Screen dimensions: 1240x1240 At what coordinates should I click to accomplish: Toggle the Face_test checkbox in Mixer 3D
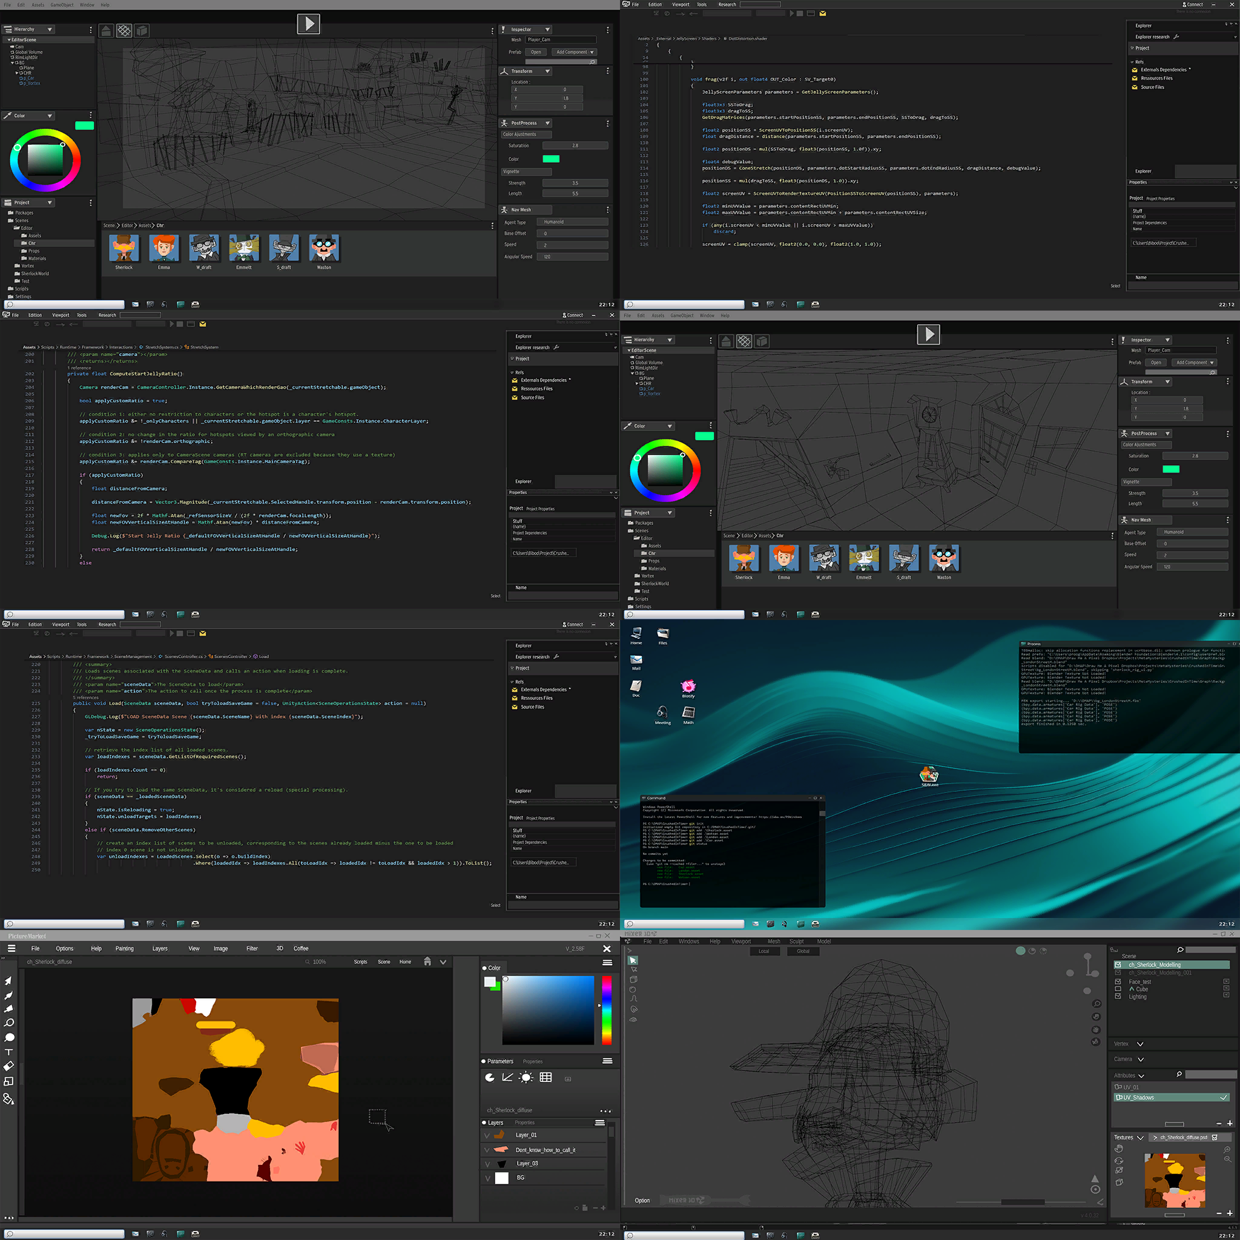(1118, 981)
